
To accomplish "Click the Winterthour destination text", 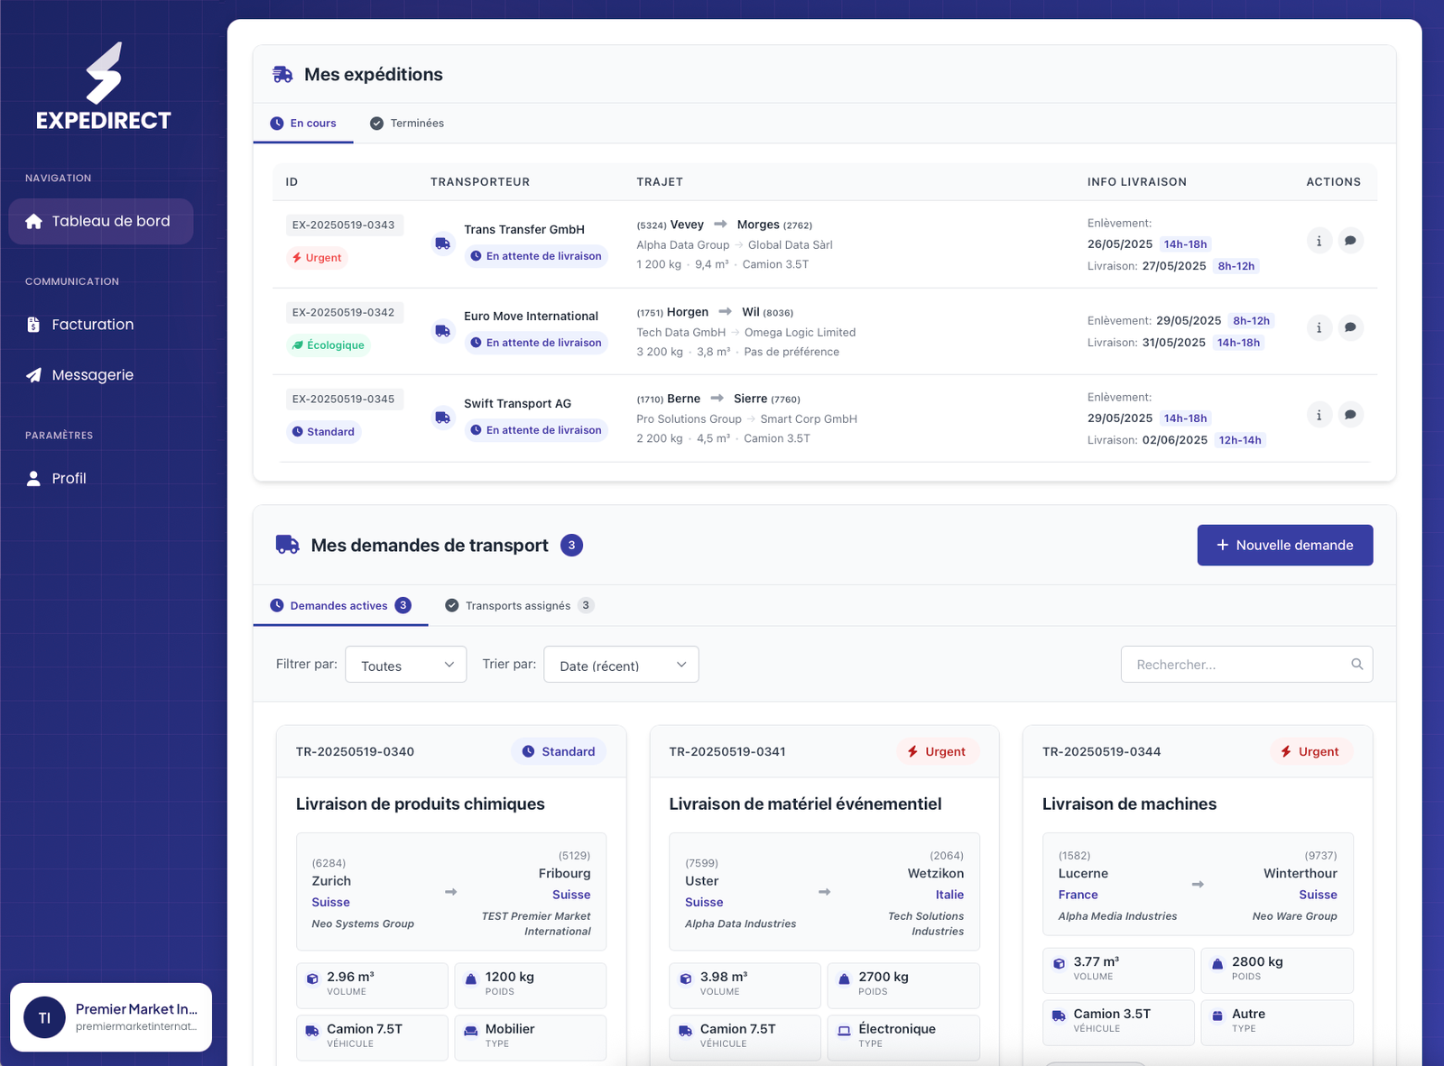I will [x=1301, y=874].
